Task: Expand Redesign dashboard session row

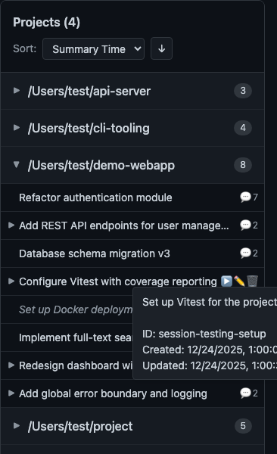Action: [11, 365]
